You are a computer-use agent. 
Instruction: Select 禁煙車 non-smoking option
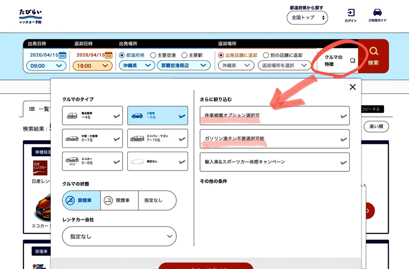tap(81, 200)
